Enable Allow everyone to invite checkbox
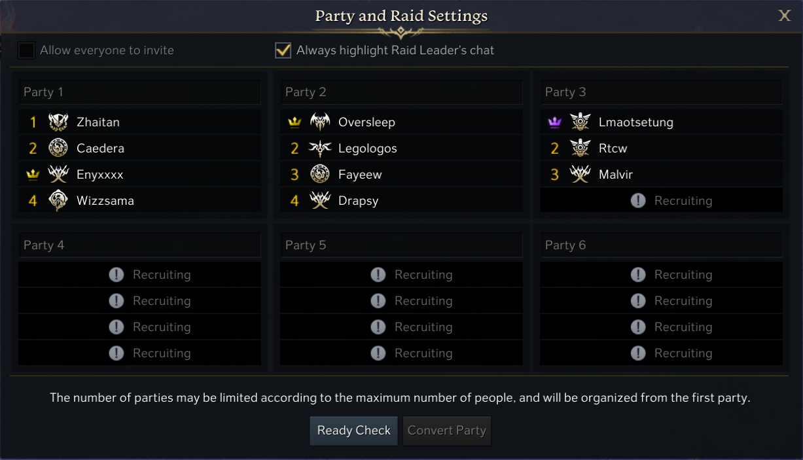803x460 pixels. click(x=27, y=50)
